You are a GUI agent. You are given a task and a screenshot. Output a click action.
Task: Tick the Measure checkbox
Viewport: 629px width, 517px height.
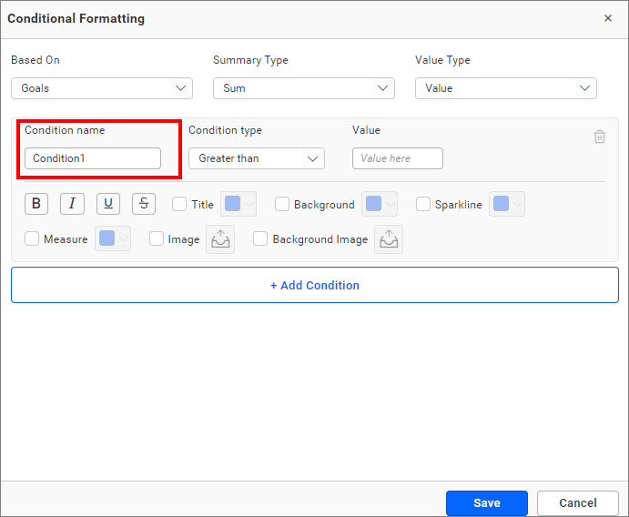click(33, 239)
